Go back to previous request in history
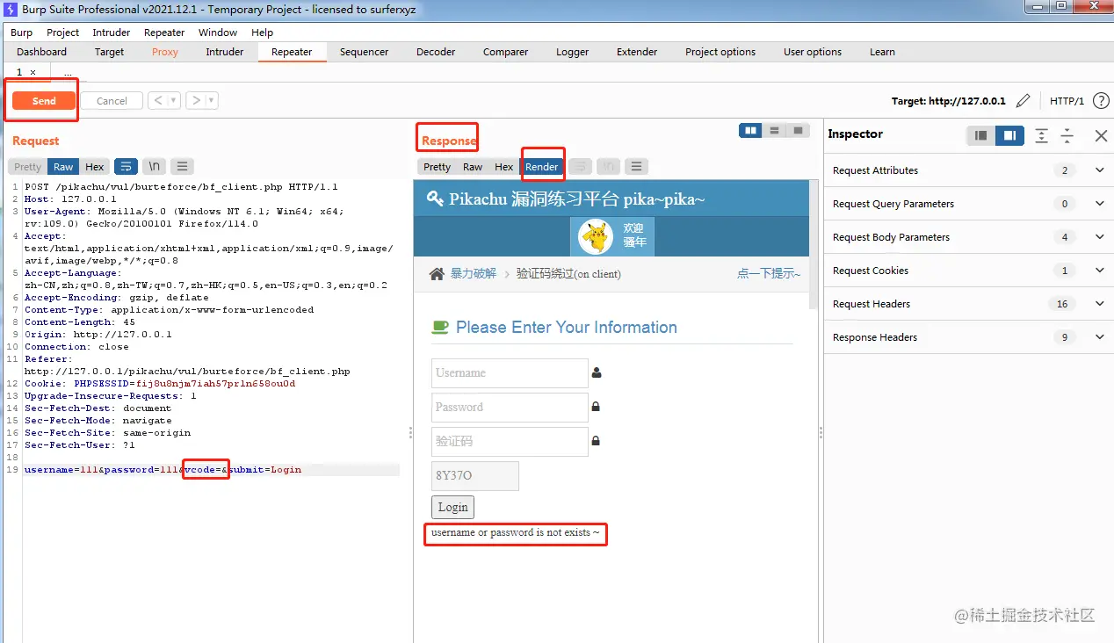 [158, 101]
